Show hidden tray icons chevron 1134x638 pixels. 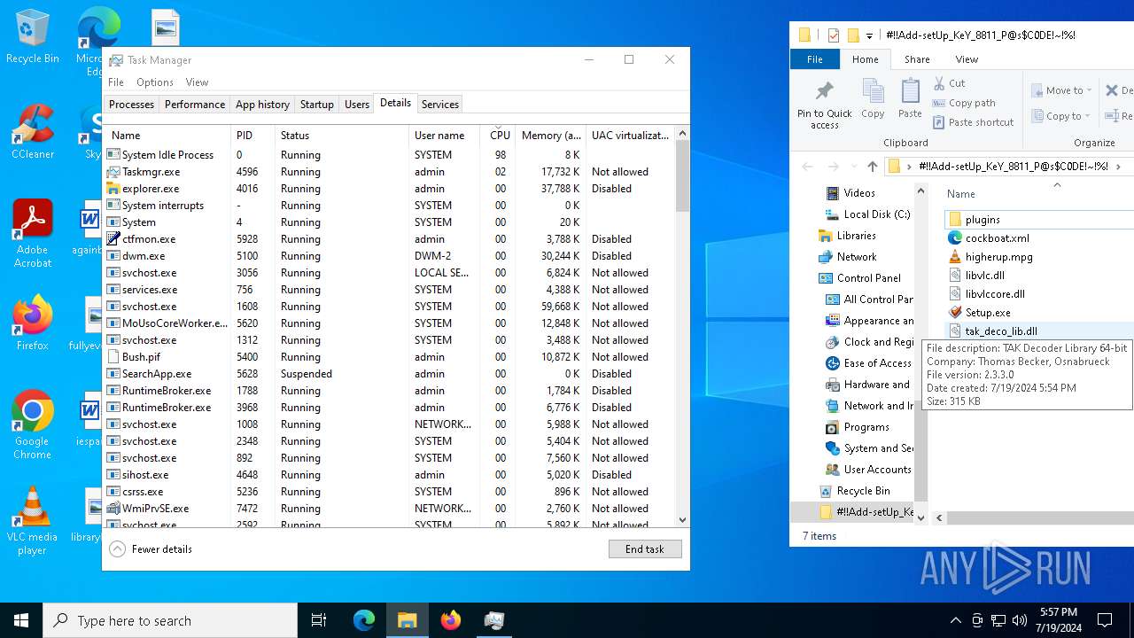click(955, 620)
